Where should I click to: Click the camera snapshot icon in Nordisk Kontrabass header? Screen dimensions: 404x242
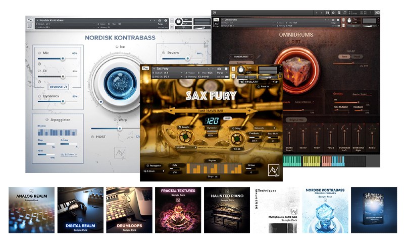[160, 20]
